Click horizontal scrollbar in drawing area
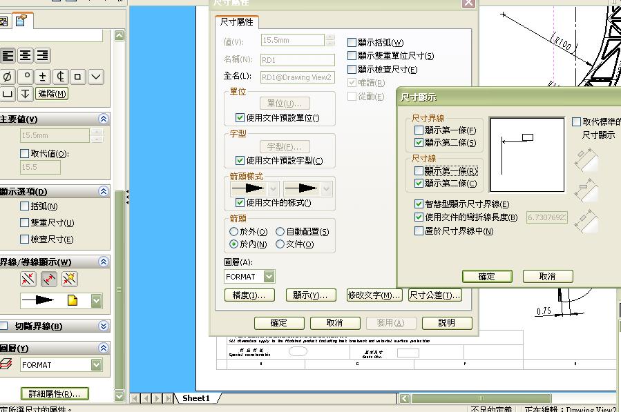Image resolution: width=621 pixels, height=412 pixels. coord(481,398)
